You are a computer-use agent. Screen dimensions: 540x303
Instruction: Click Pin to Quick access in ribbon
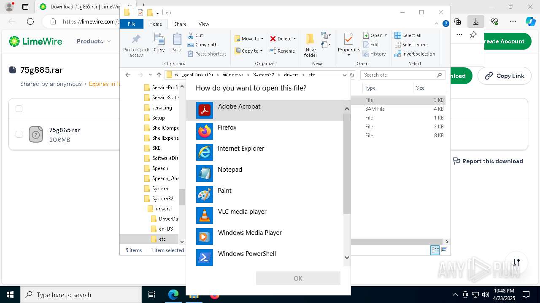click(x=136, y=45)
